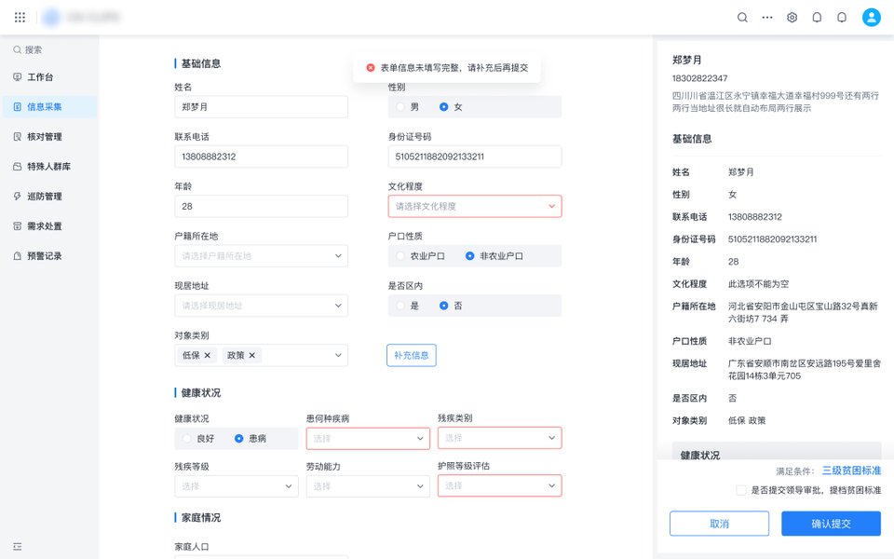Select 是 for 是否区内

tap(400, 306)
